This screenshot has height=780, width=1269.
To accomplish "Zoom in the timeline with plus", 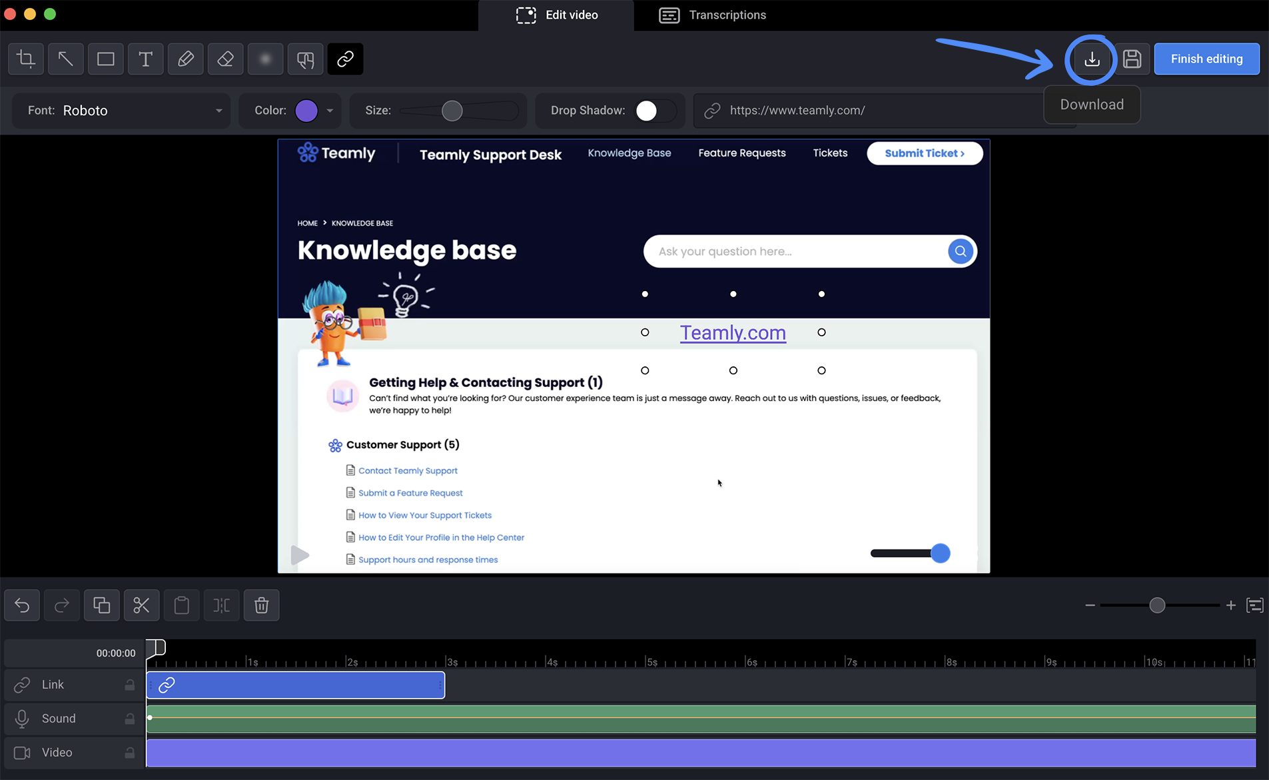I will [1231, 605].
